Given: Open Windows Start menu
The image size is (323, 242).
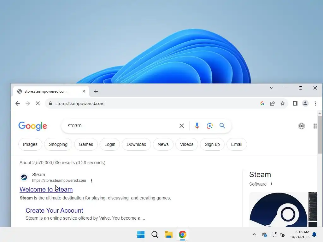Looking at the screenshot, I should [141, 234].
